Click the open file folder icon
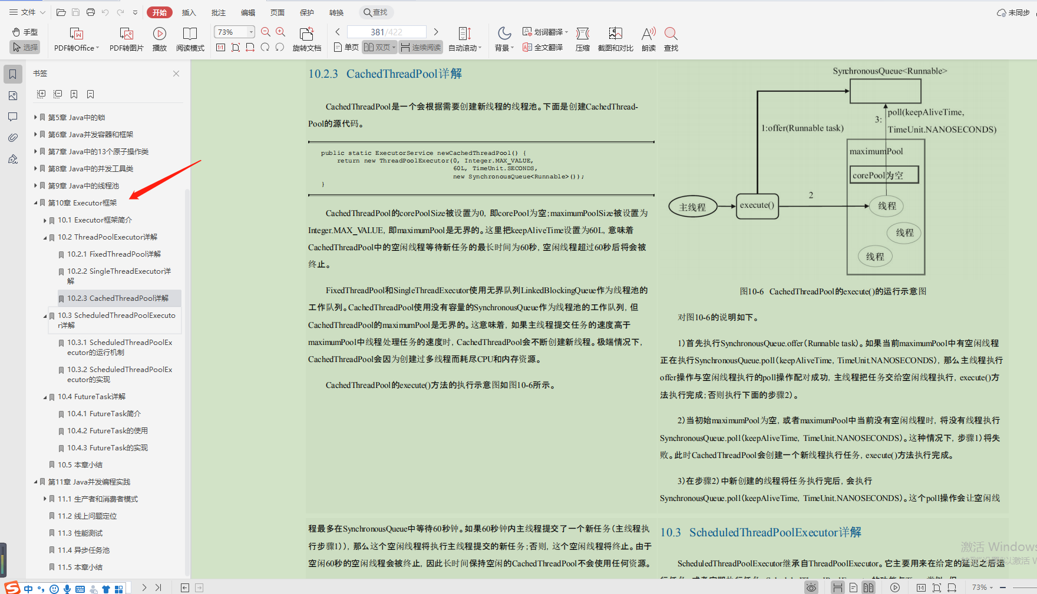Viewport: 1037px width, 594px height. tap(61, 12)
